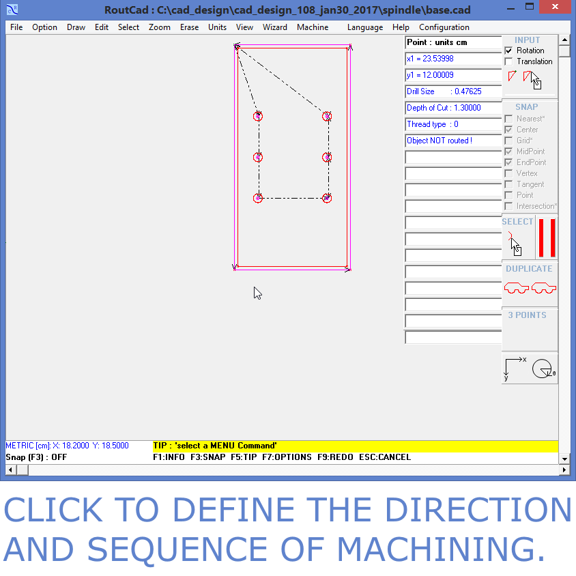The height and width of the screenshot is (576, 576).
Task: Toggle the Nearest snap checkbox
Action: click(508, 119)
